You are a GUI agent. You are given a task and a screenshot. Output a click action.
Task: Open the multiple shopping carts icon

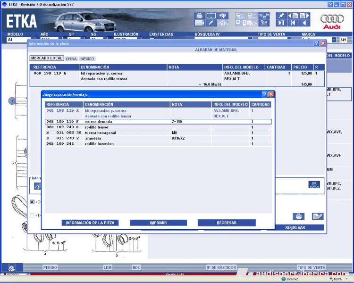[264, 16]
